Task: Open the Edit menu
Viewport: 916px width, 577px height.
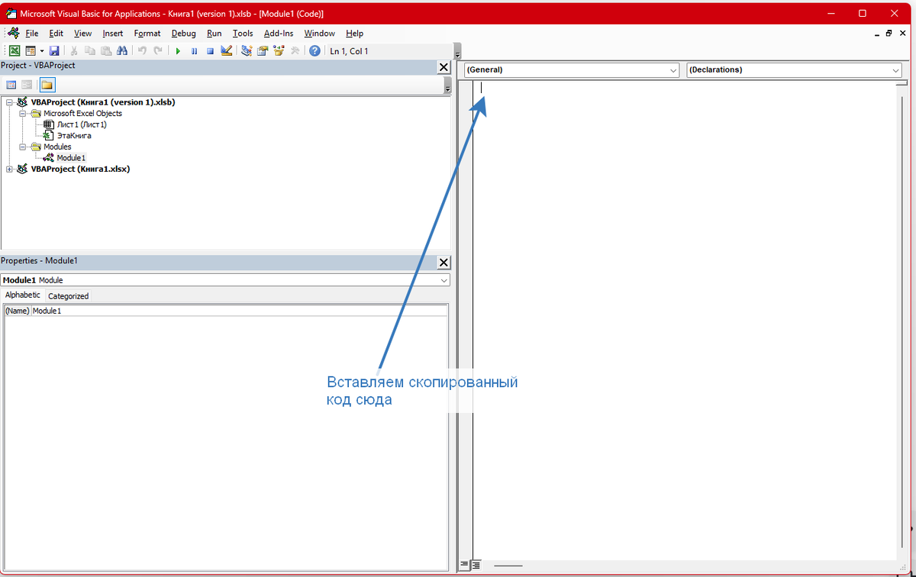Action: (x=56, y=34)
